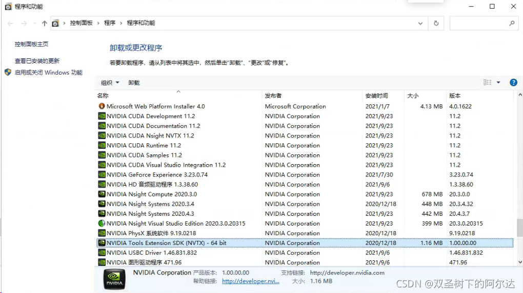The height and width of the screenshot is (293, 523).
Task: Click the vertical scrollbar thumb
Action: point(520,228)
